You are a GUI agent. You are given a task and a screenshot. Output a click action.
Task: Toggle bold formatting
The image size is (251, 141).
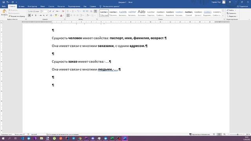point(29,15)
